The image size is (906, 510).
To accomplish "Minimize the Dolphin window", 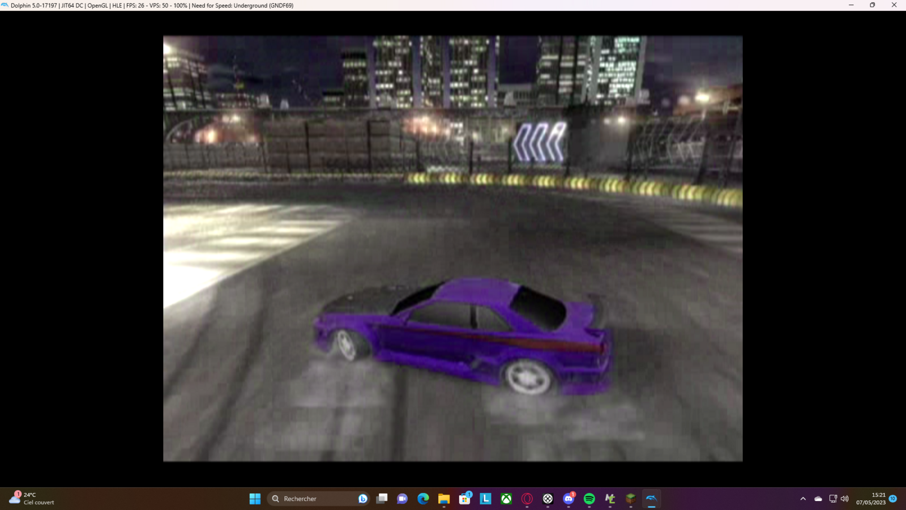I will (x=851, y=5).
